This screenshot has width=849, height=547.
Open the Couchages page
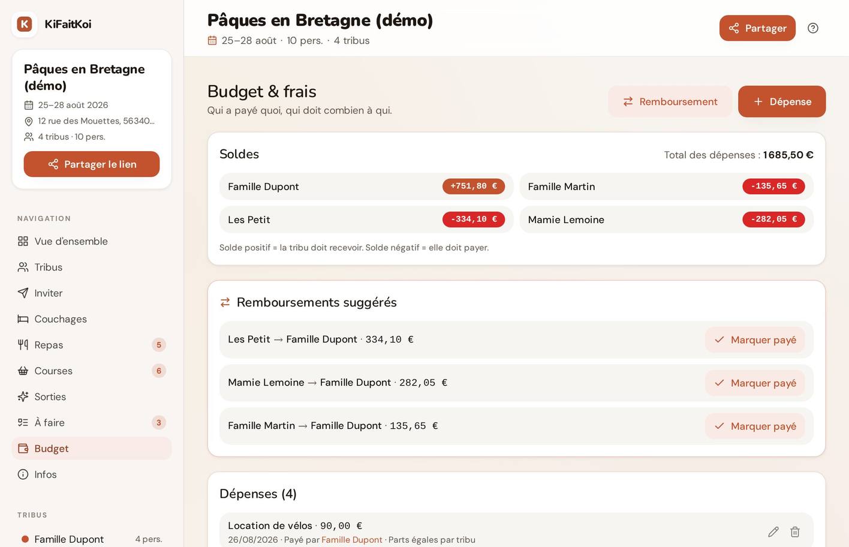pos(92,319)
